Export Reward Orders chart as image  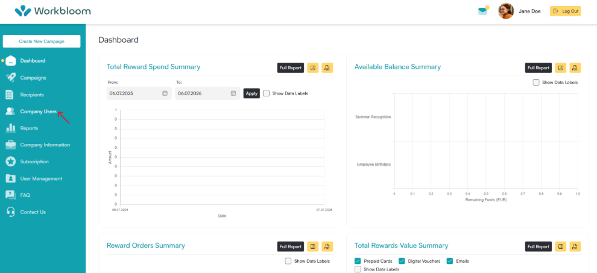[313, 246]
